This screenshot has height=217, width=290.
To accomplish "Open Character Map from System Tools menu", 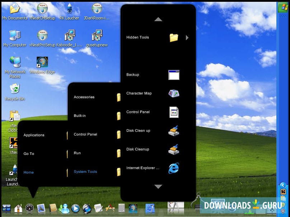I will point(173,94).
